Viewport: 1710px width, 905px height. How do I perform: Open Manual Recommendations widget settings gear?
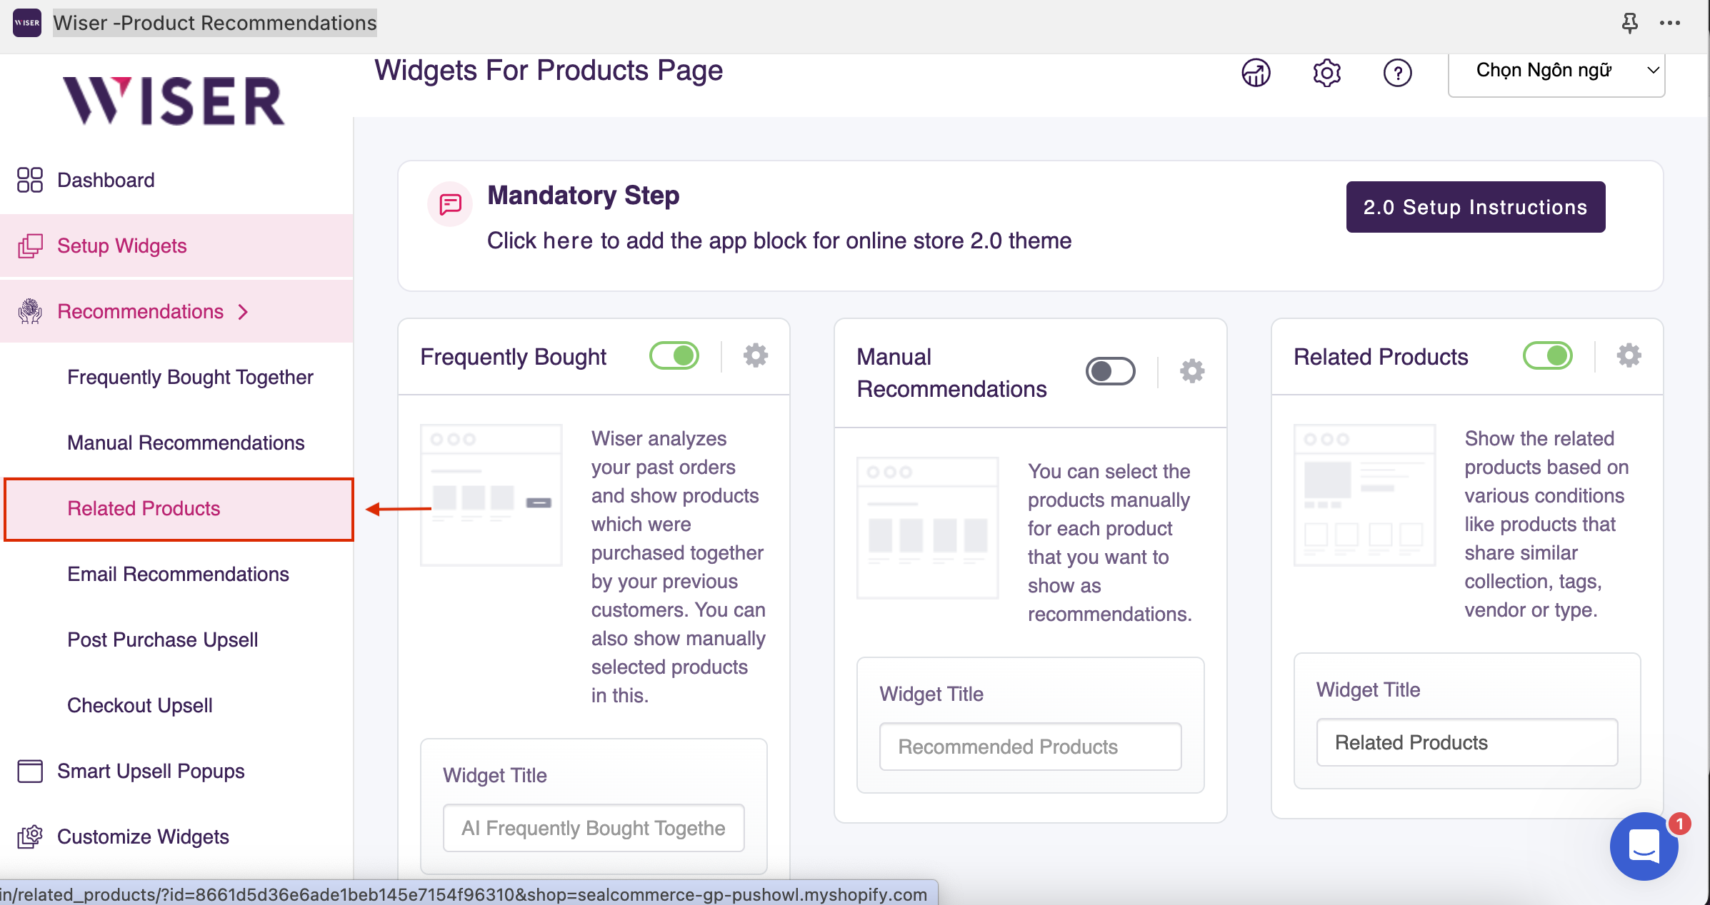pos(1191,370)
